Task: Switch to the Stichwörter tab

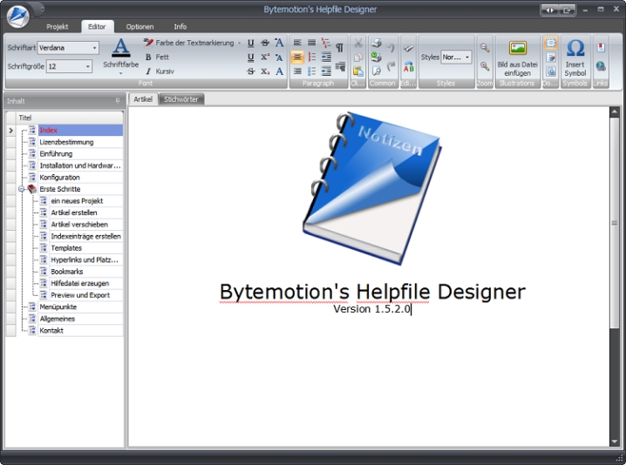Action: [x=181, y=99]
